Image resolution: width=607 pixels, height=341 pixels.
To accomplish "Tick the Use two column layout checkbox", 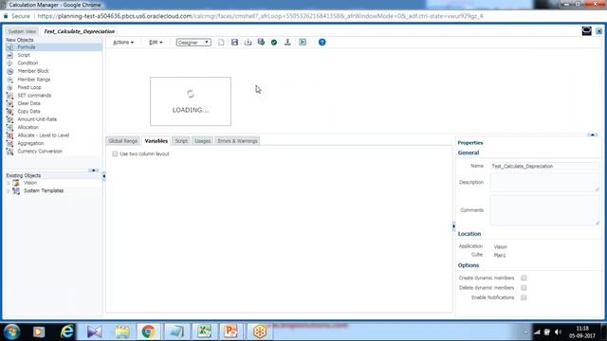I will coord(115,153).
